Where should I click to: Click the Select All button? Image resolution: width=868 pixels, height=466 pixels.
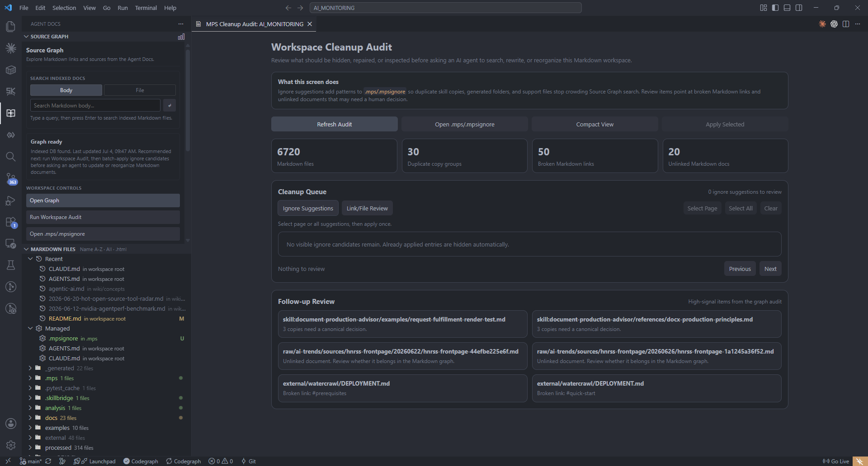741,208
